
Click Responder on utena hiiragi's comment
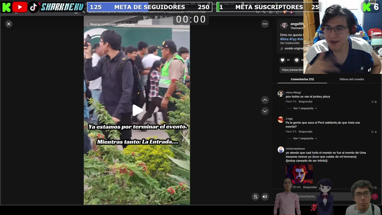pos(306,102)
